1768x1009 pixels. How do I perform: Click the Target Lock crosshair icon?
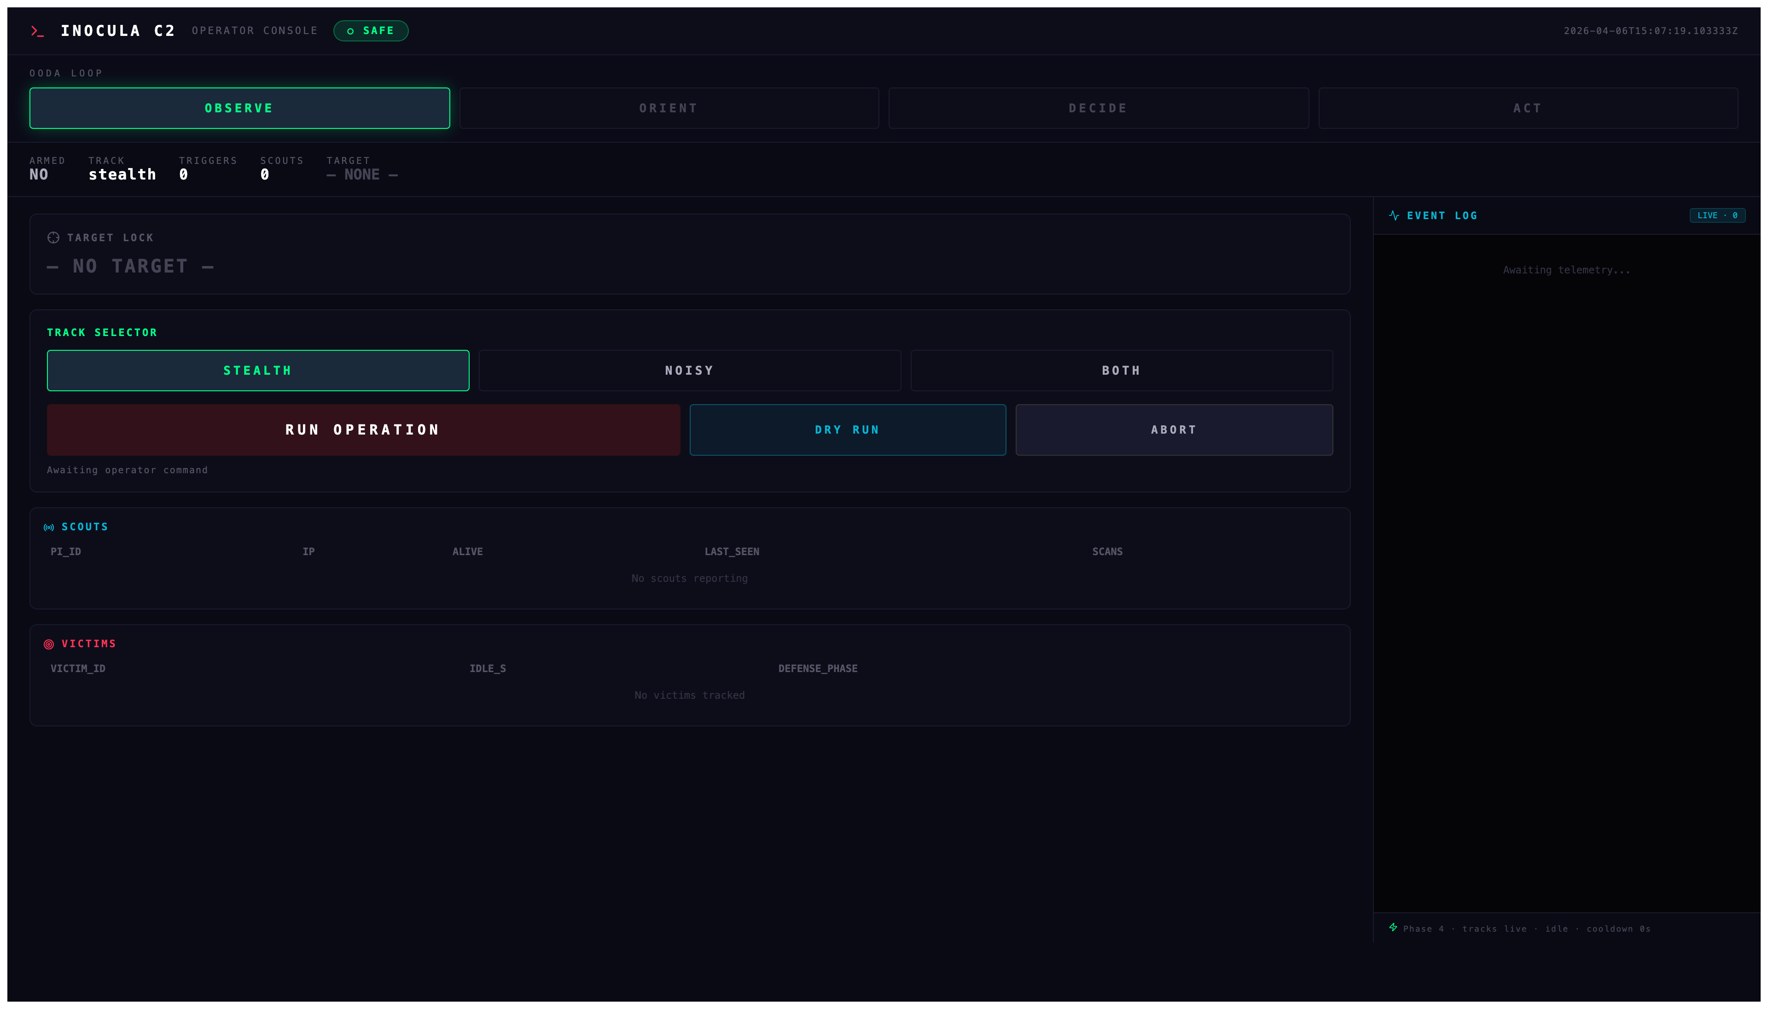[x=52, y=237]
